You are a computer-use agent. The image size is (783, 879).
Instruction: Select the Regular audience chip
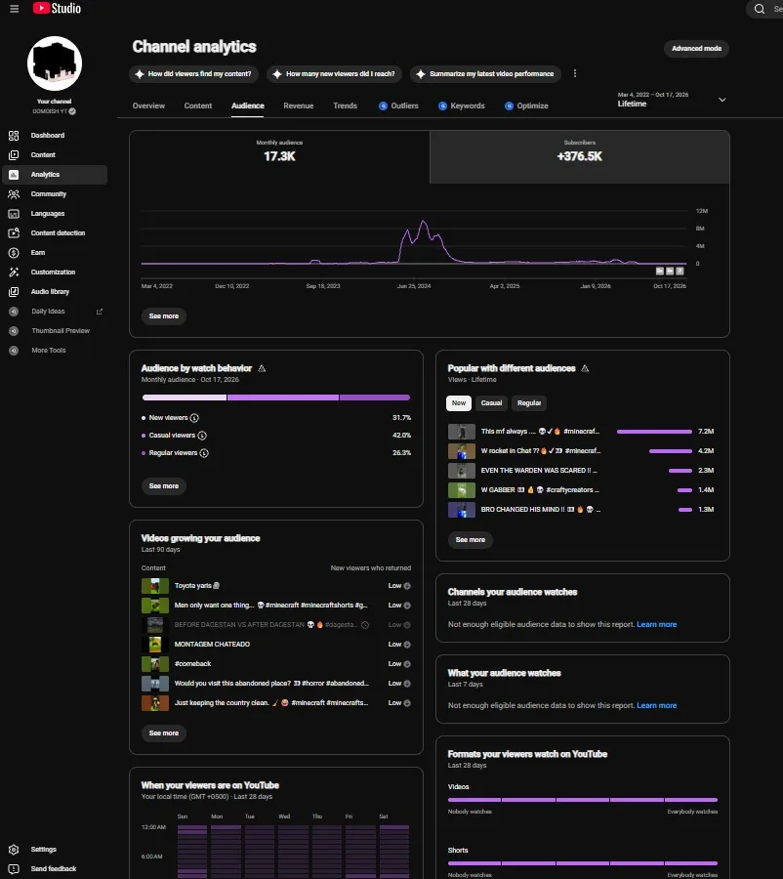pyautogui.click(x=529, y=403)
